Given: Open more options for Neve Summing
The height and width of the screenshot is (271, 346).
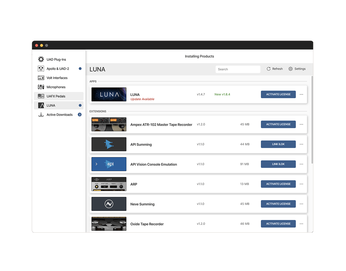Looking at the screenshot, I should [301, 204].
